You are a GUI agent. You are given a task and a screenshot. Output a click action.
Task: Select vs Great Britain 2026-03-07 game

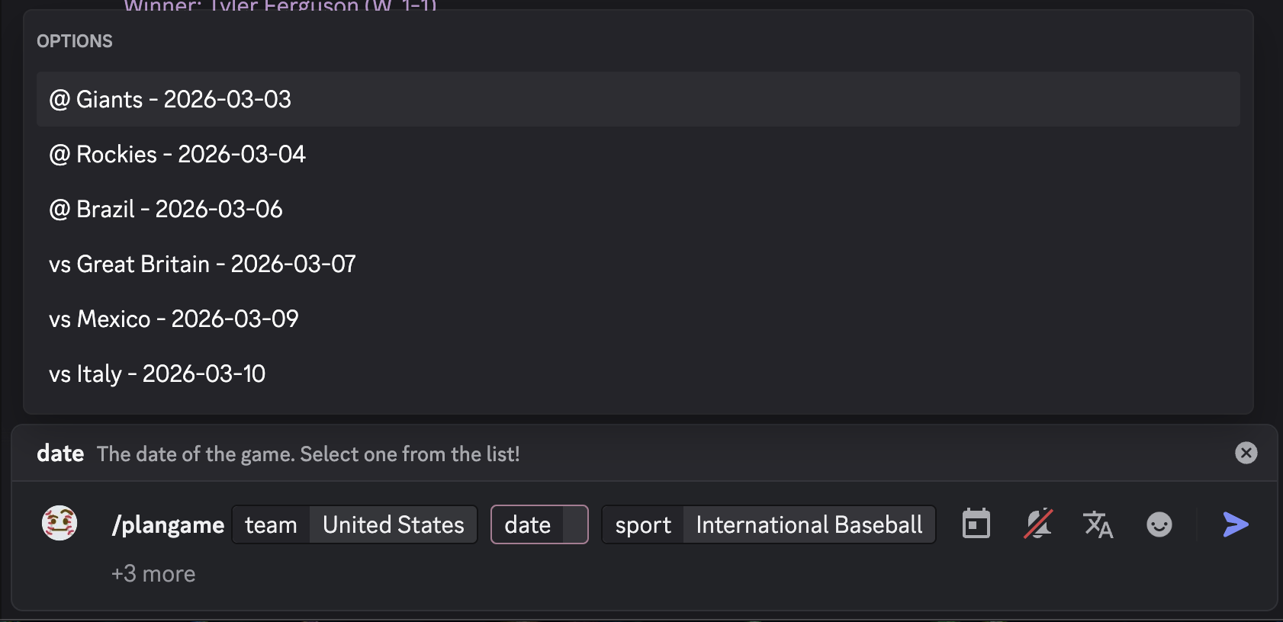coord(202,265)
